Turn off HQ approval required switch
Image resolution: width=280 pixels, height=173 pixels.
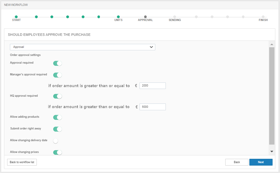tap(58, 96)
